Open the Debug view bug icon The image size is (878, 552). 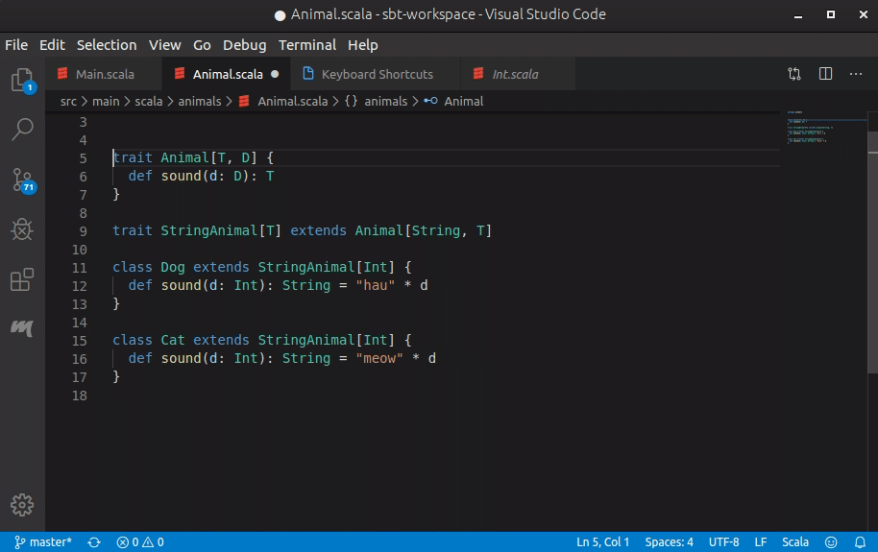point(22,229)
